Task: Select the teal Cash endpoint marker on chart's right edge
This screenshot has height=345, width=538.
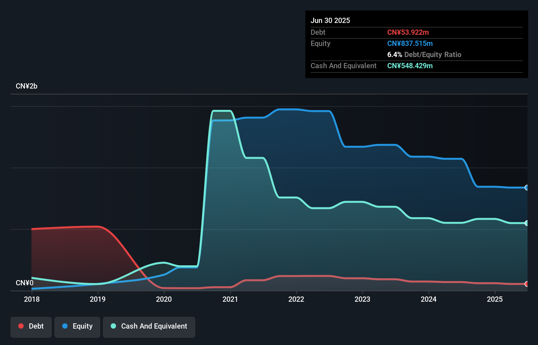Action: coord(527,223)
